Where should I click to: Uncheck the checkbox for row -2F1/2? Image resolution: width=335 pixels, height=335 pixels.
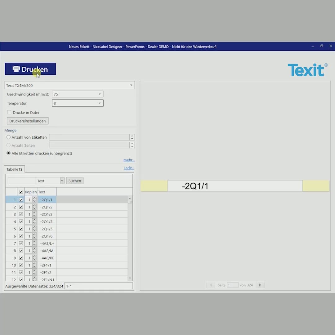21,272
